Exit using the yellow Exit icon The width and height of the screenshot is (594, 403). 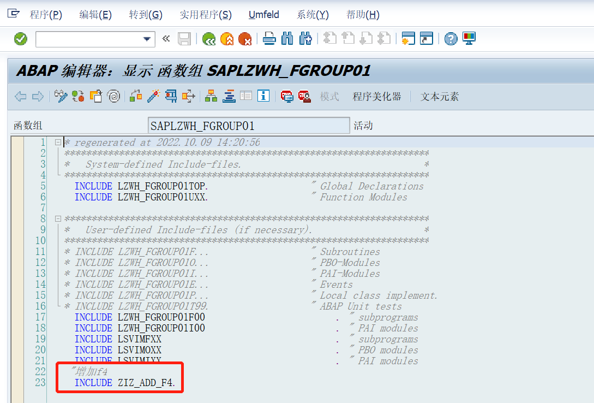(227, 39)
